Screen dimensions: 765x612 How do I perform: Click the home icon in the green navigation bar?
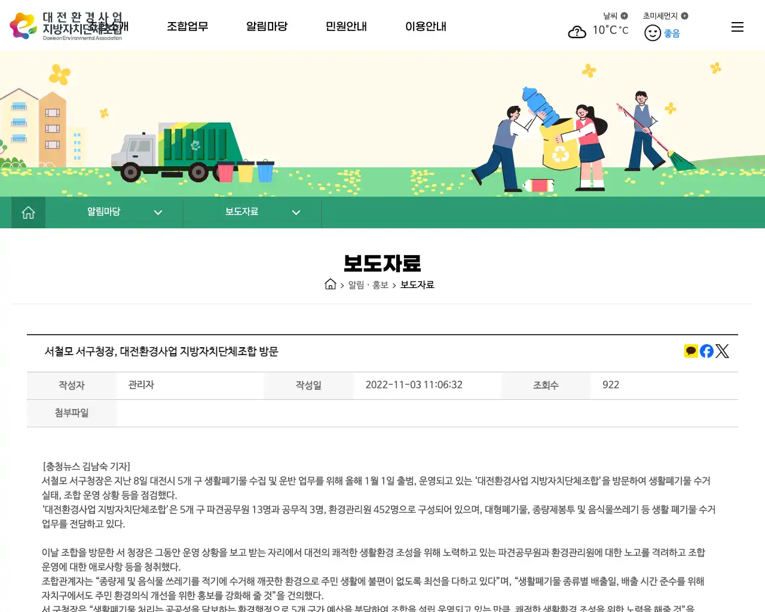27,212
